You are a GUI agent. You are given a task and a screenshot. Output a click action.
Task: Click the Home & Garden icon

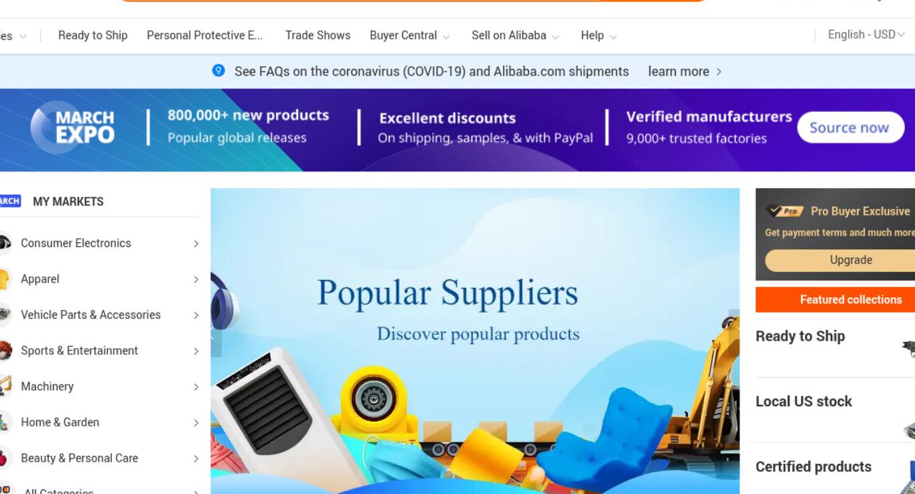(5, 422)
